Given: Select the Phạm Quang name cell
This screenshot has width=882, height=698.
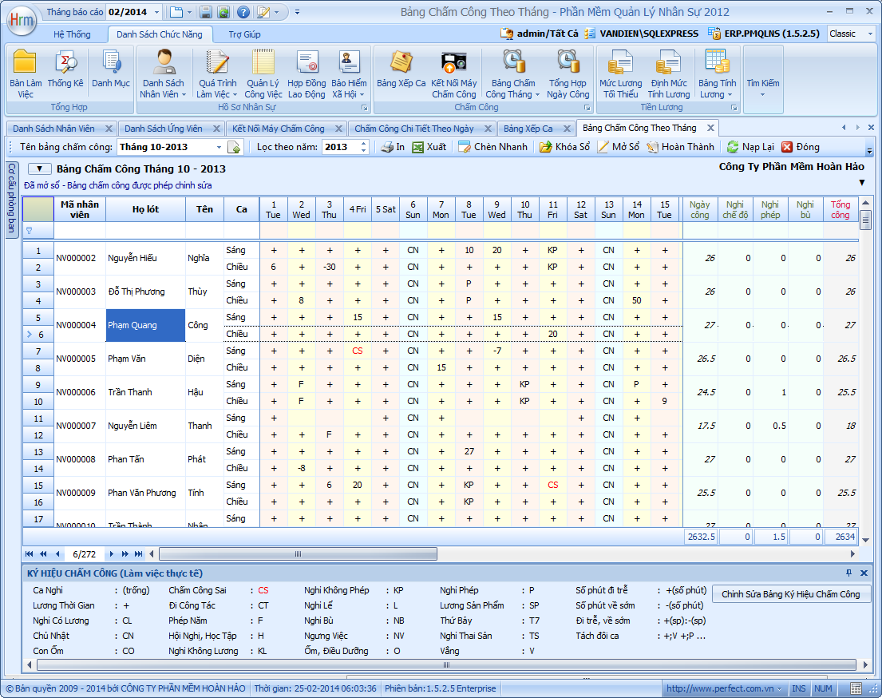Looking at the screenshot, I should [146, 325].
